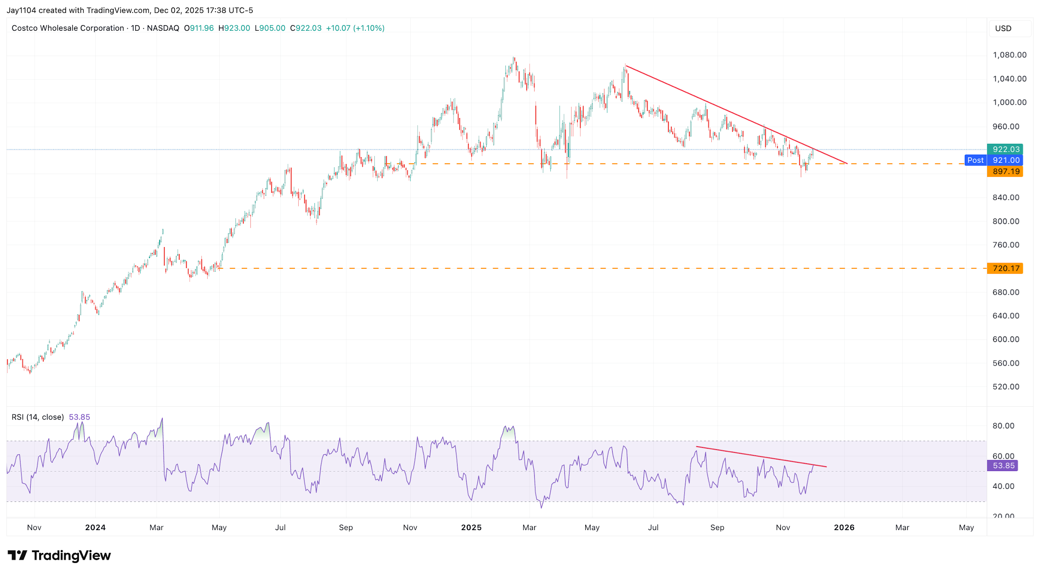Click the purple 53.85 RSI value tag

point(1003,466)
